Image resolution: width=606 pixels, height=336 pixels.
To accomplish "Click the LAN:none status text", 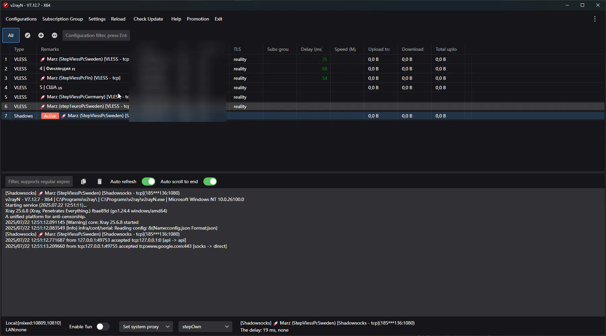I will click(x=16, y=330).
